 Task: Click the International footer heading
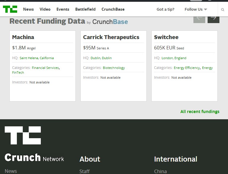point(176,159)
